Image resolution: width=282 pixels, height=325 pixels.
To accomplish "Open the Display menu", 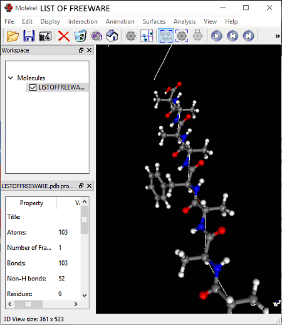I will coord(50,21).
